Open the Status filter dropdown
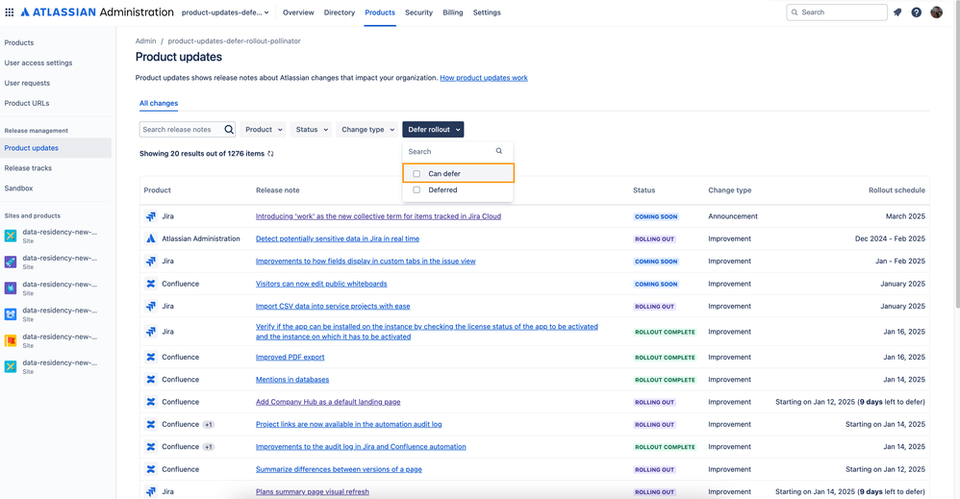The height and width of the screenshot is (499, 960). 313,129
